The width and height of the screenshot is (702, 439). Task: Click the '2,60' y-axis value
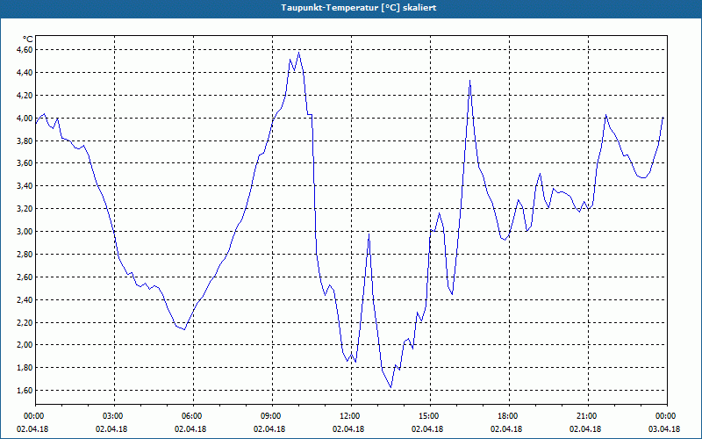[25, 277]
